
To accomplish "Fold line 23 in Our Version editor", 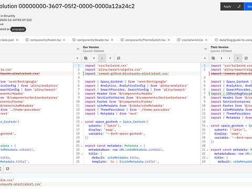I will coord(81,154).
